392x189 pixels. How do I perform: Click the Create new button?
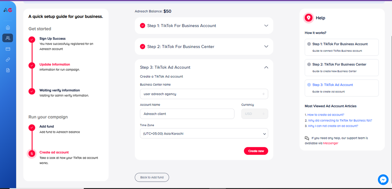point(256,151)
